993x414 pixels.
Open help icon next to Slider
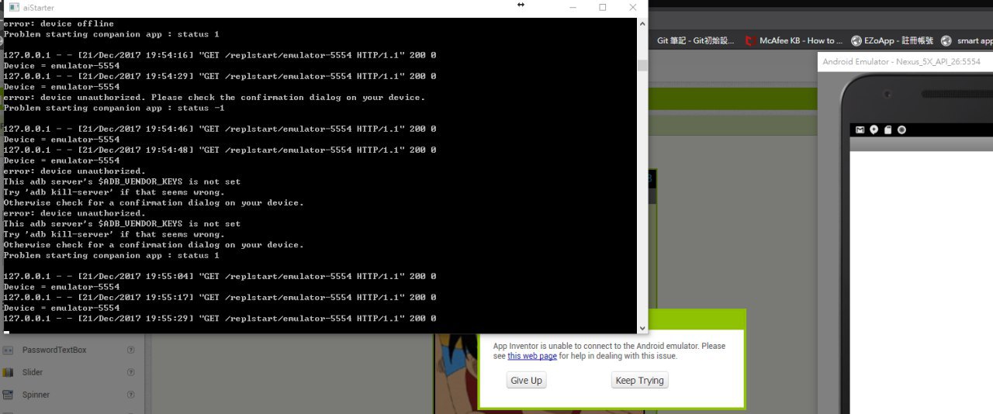[x=131, y=373]
